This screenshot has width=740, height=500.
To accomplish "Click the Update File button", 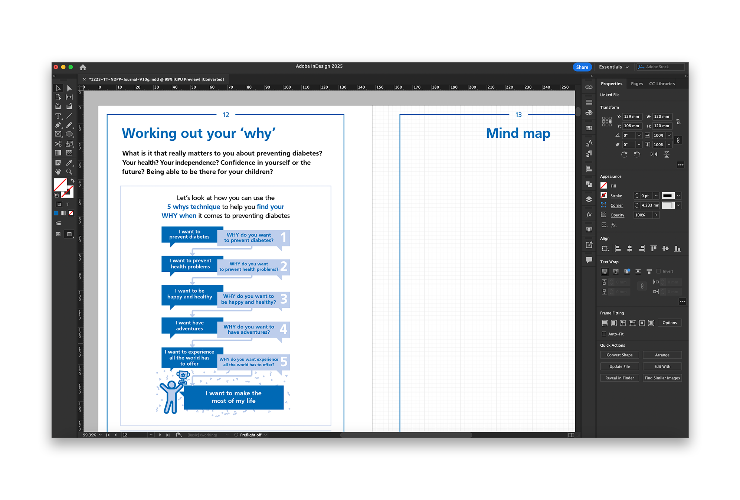I will pos(619,366).
